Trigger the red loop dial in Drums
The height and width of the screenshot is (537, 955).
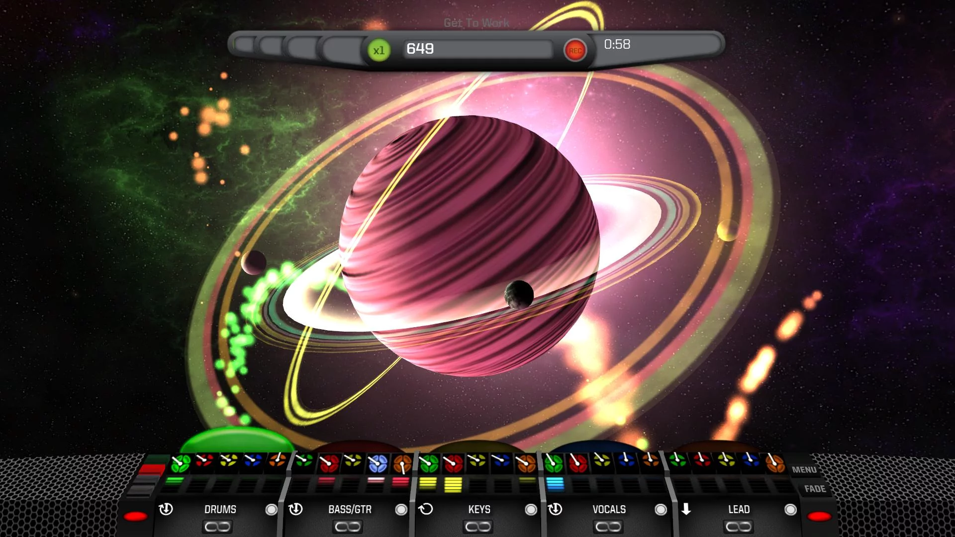click(x=204, y=461)
